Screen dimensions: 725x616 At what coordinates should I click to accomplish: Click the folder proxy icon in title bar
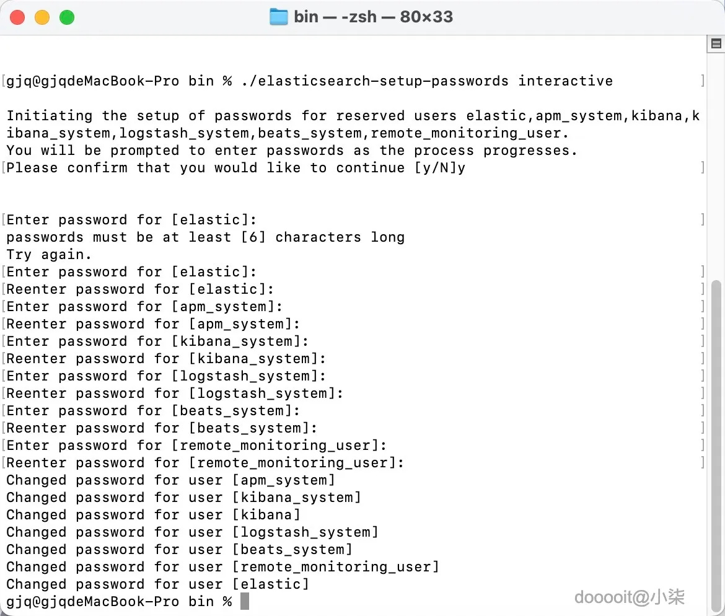coord(279,17)
